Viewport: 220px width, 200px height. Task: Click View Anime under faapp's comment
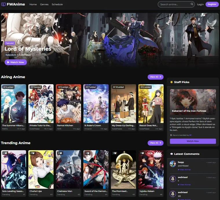pos(184,170)
